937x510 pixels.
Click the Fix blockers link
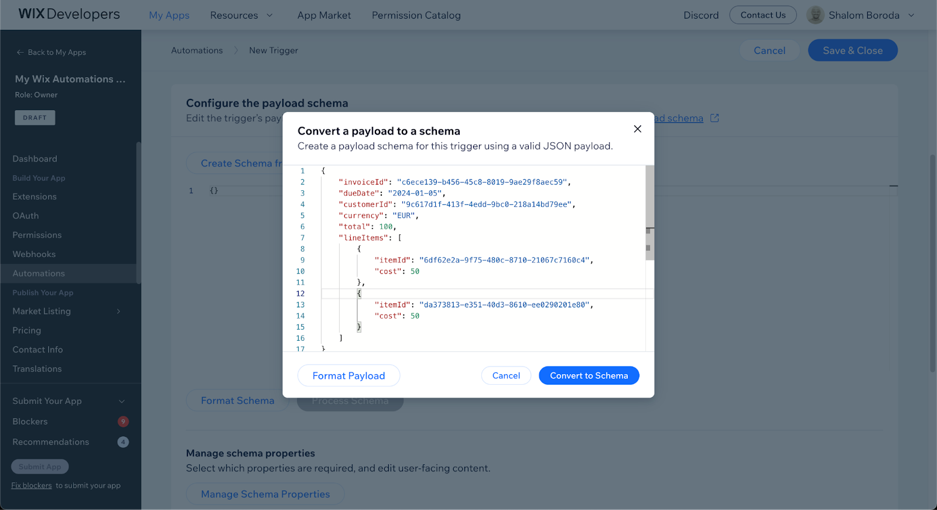point(32,485)
